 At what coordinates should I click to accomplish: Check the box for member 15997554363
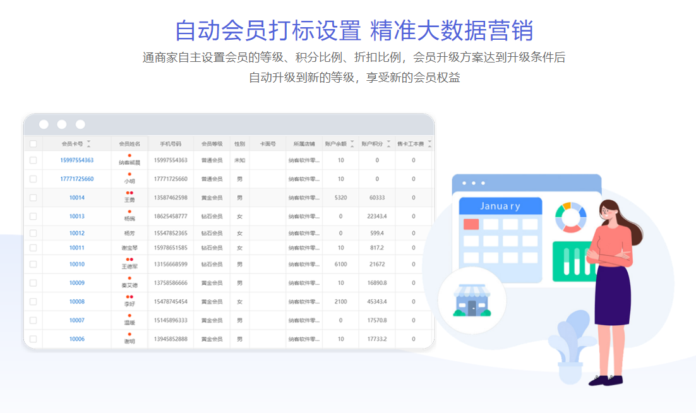click(33, 160)
